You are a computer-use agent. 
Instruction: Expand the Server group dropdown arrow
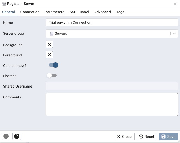tap(174, 33)
